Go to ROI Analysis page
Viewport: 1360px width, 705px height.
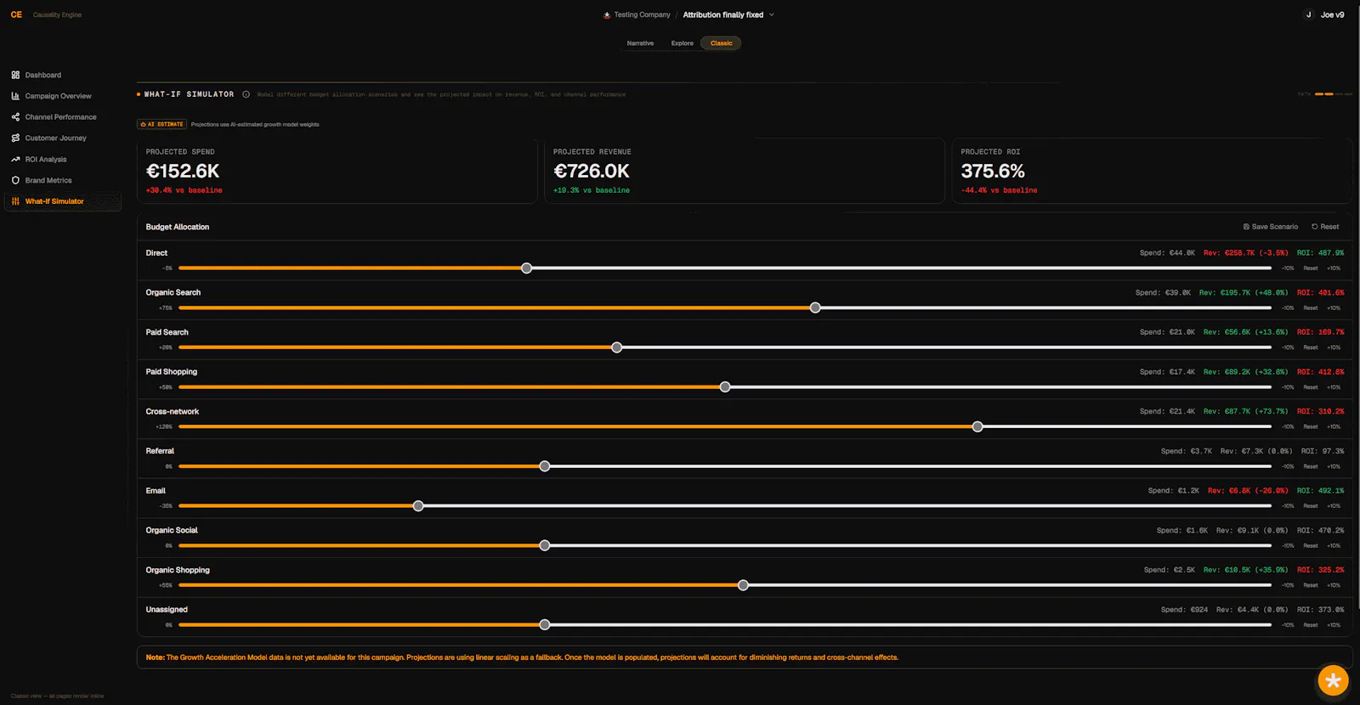(46, 159)
